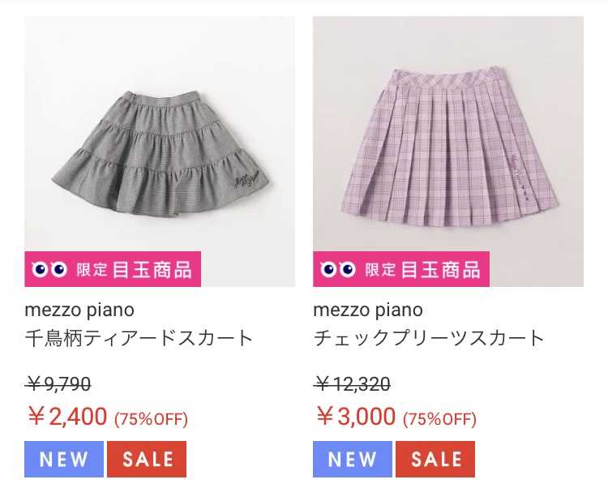Click the NEW badge under the ¥3,000 price

click(x=353, y=459)
